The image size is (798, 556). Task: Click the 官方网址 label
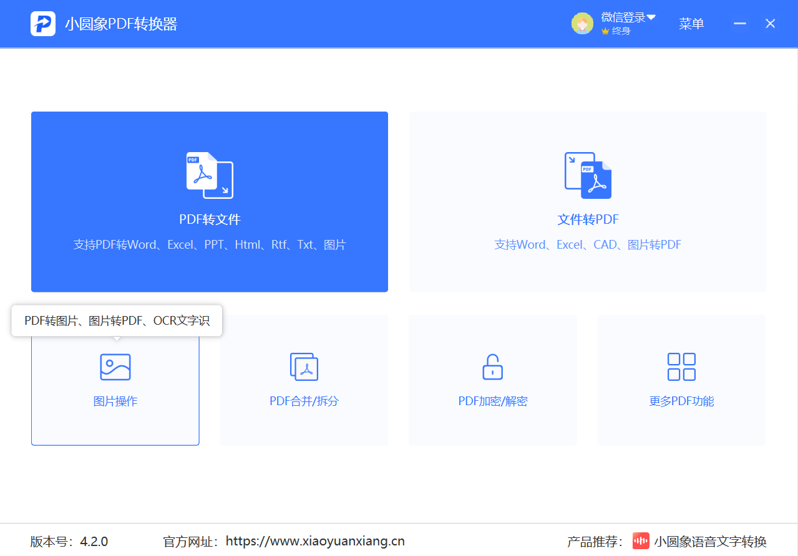point(190,541)
